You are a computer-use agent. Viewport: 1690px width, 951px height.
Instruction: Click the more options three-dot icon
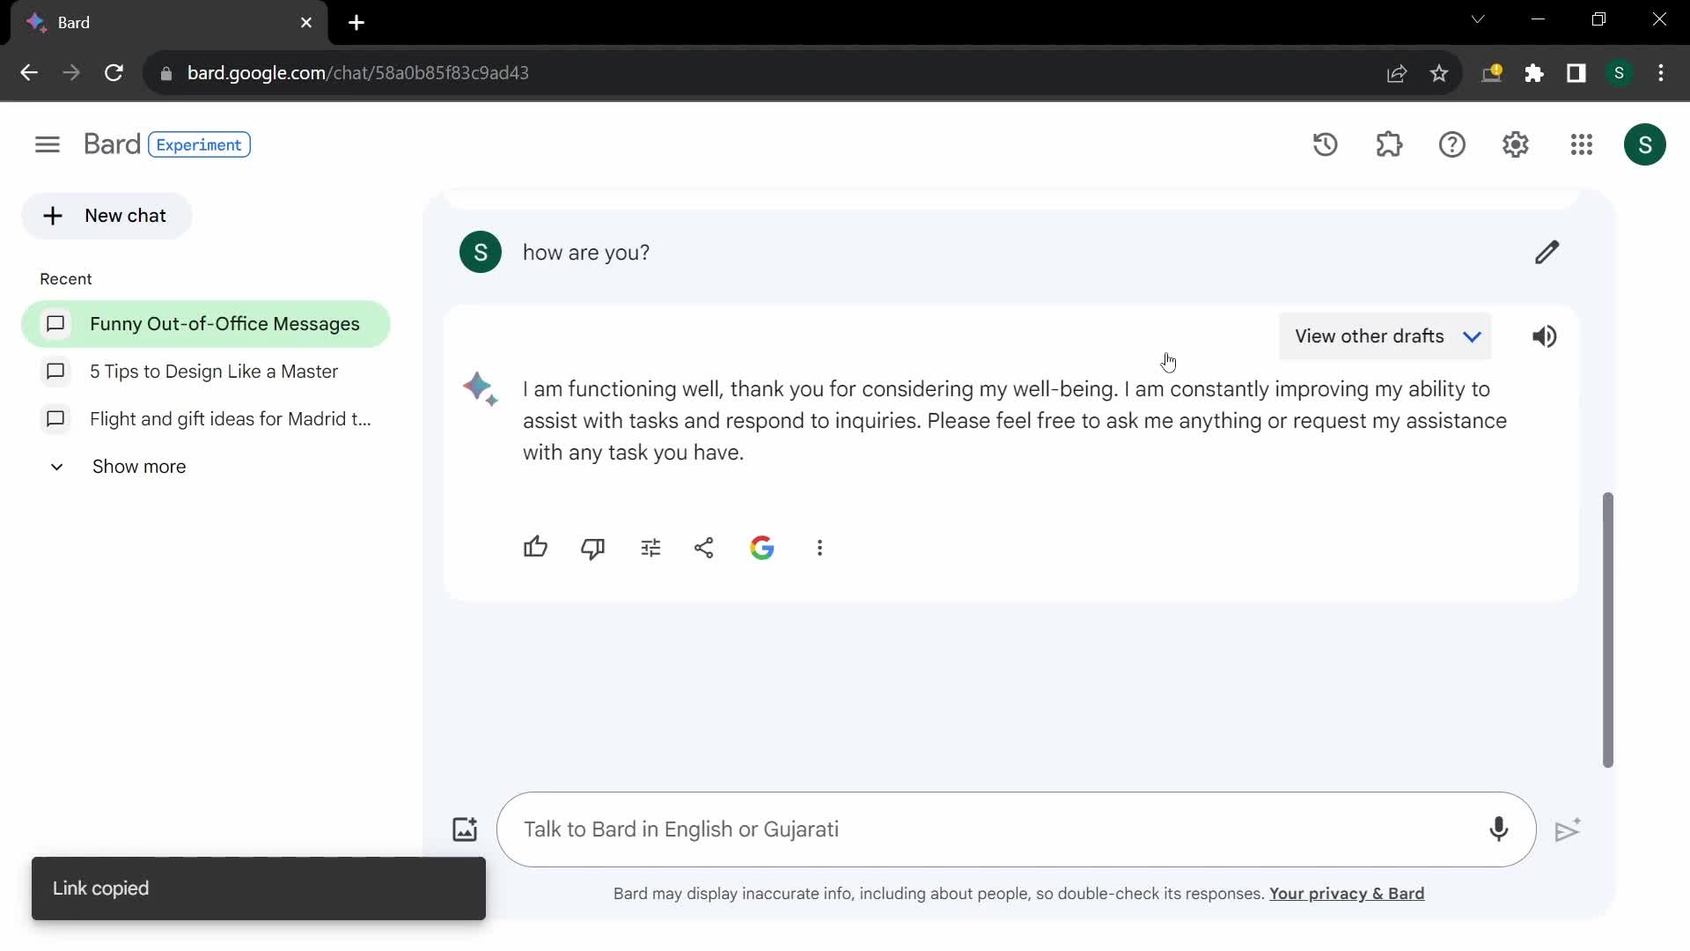coord(820,548)
